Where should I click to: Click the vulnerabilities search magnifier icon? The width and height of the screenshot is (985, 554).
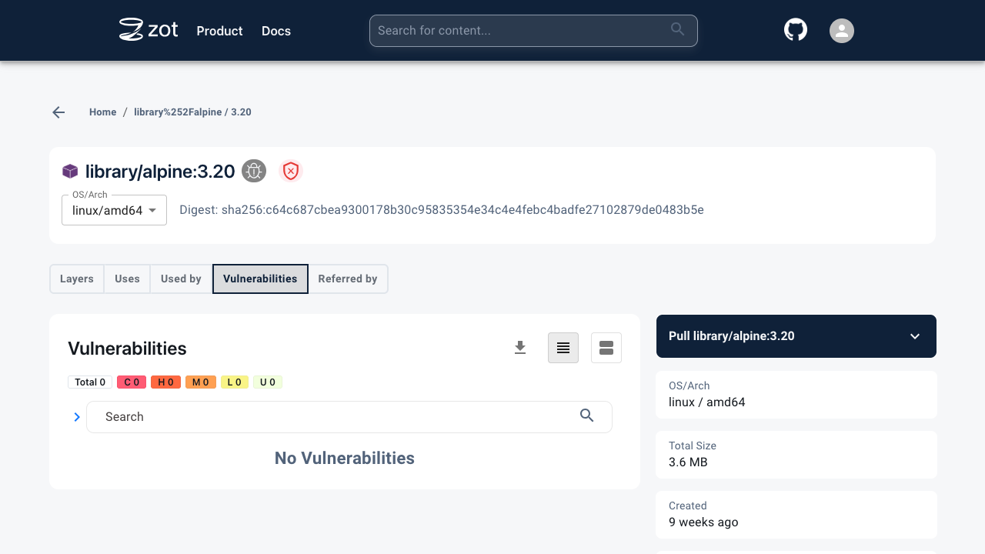[587, 415]
